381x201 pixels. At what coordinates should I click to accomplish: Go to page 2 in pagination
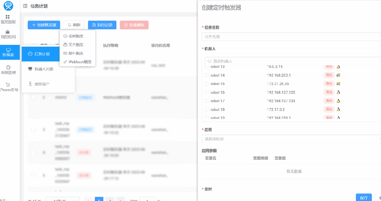(110, 200)
